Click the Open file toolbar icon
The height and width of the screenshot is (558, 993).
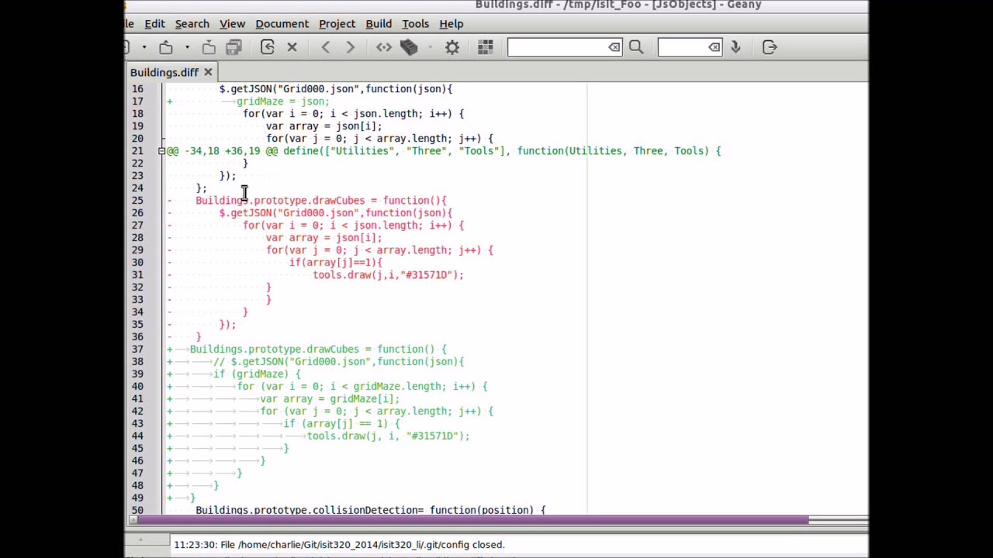tap(166, 48)
